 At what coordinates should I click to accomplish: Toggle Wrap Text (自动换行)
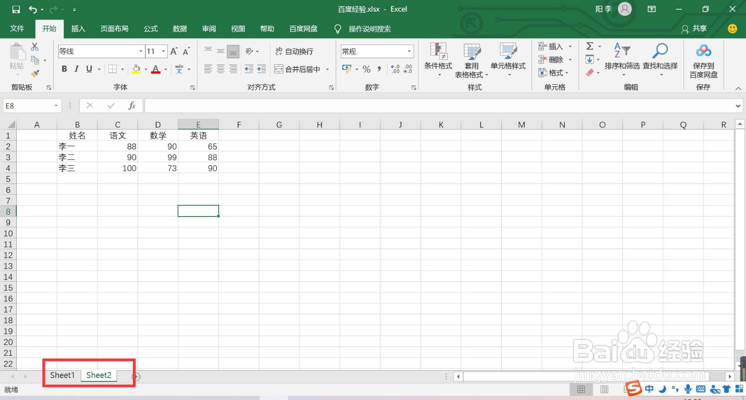point(294,51)
